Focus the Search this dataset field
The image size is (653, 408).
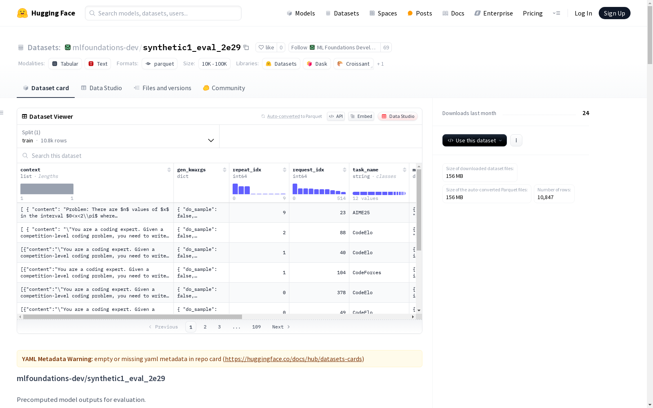220,155
